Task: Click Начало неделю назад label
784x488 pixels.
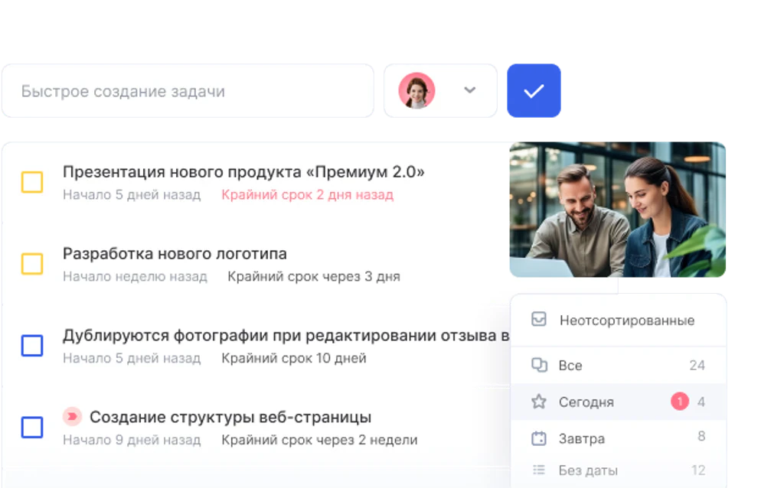Action: (x=135, y=277)
